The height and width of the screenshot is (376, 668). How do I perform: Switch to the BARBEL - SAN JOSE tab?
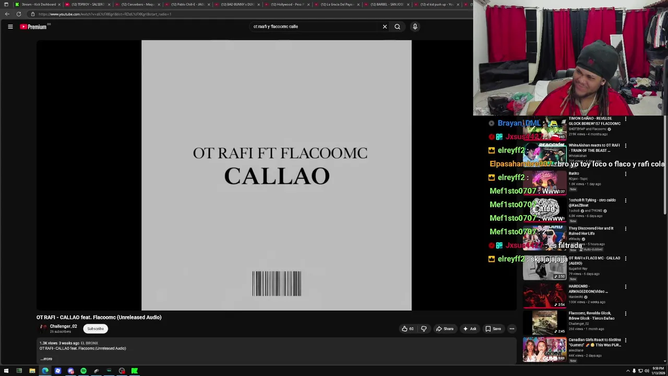[387, 4]
